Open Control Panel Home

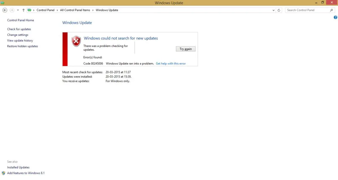coord(21,20)
